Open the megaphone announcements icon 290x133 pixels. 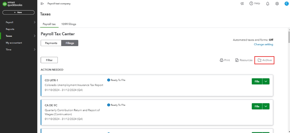click(x=242, y=4)
